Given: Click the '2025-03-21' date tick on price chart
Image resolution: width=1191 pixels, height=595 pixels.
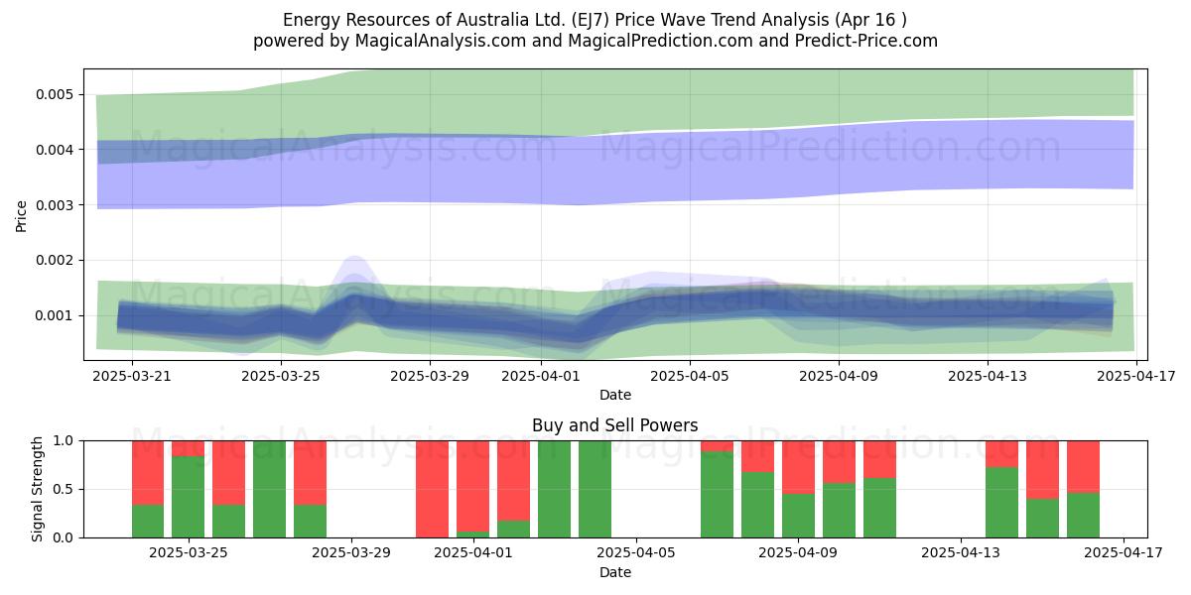Looking at the screenshot, I should [x=133, y=377].
